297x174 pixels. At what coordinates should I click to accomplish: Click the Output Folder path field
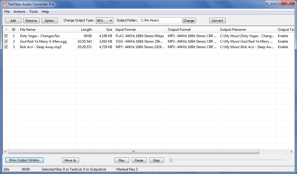[x=161, y=21]
